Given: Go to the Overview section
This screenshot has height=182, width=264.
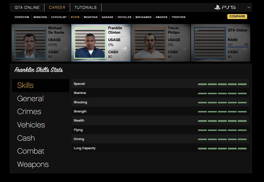Looking at the screenshot, I should pos(22,17).
